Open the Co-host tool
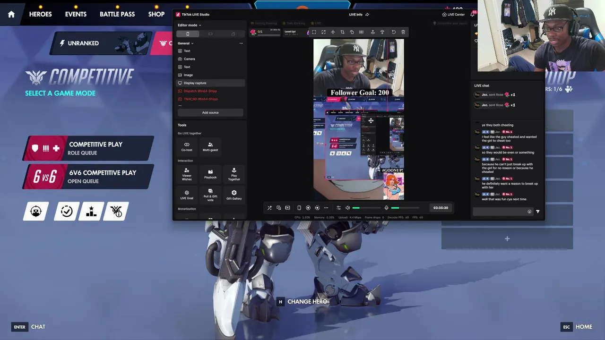This screenshot has height=340, width=605. tap(187, 146)
